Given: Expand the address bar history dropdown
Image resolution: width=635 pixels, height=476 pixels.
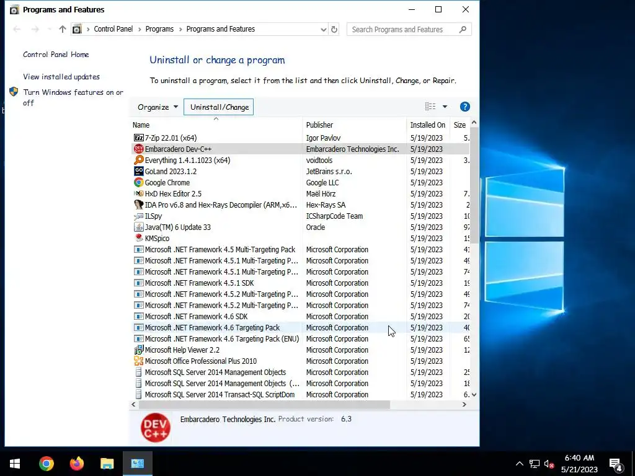Looking at the screenshot, I should pos(323,29).
